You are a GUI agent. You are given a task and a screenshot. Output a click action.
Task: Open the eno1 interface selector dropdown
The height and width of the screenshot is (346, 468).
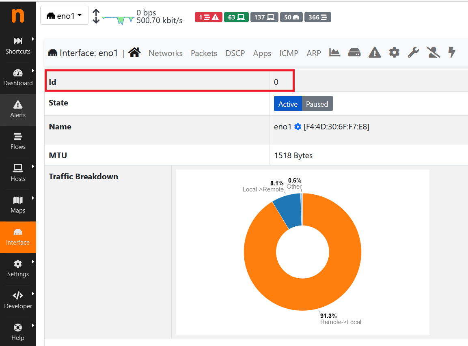pyautogui.click(x=64, y=16)
